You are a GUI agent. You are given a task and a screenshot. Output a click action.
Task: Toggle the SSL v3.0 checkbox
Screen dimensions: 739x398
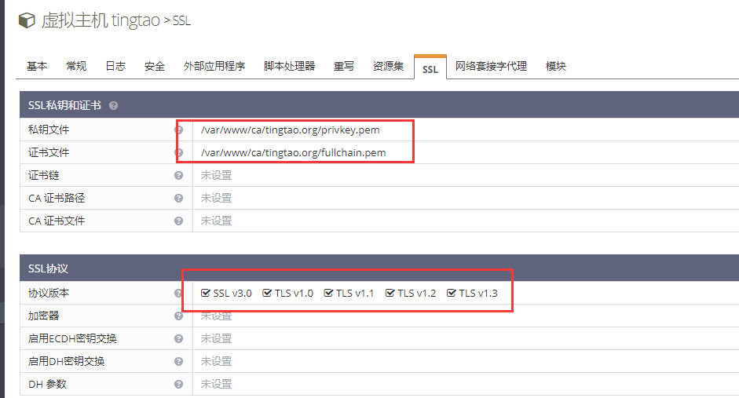206,293
